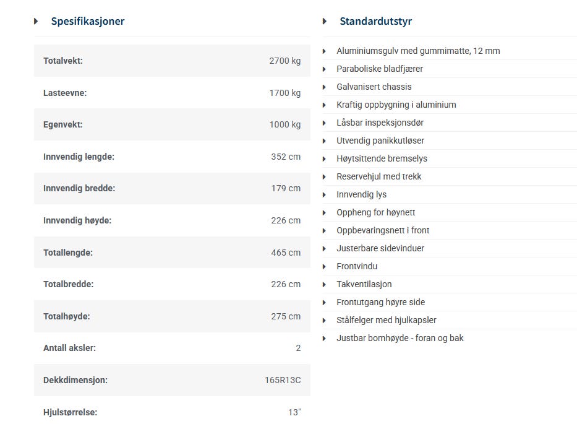
Task: Click the Utvendig panikkutløser item
Action: [x=380, y=141]
